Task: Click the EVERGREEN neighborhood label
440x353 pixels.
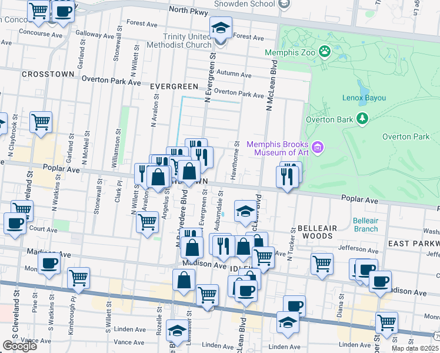Action: pyautogui.click(x=174, y=86)
